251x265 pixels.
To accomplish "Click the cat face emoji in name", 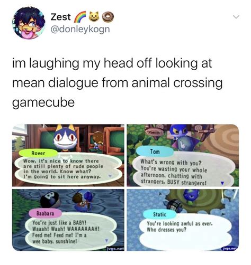I will [x=94, y=16].
